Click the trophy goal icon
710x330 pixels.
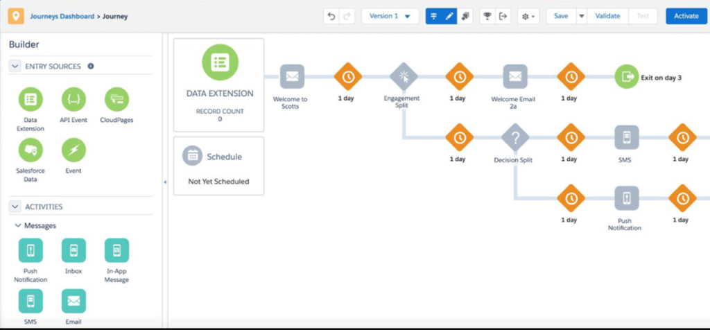coord(487,16)
